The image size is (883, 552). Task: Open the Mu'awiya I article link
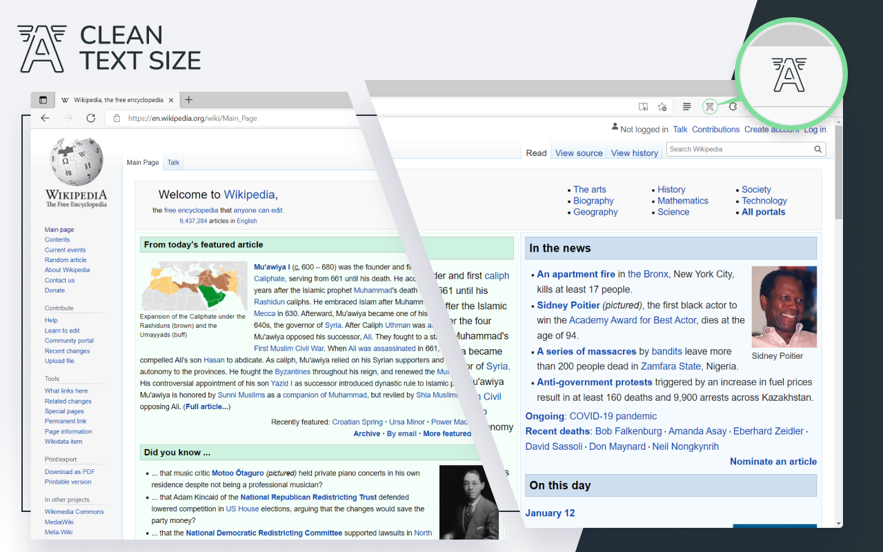pyautogui.click(x=272, y=267)
